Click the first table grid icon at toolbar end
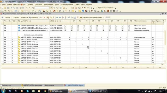 pyautogui.click(x=106, y=18)
